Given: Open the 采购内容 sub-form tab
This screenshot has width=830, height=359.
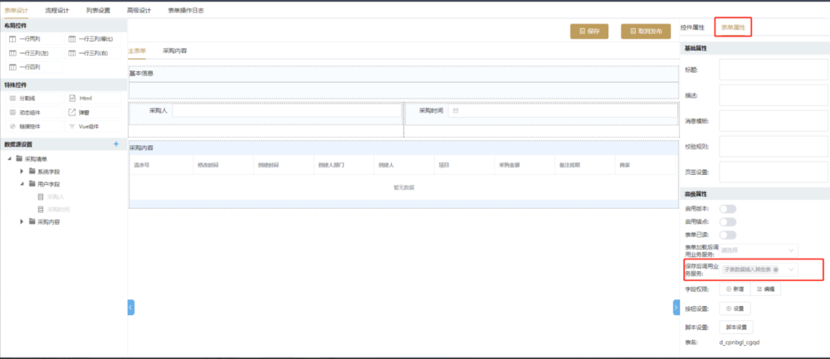Looking at the screenshot, I should pyautogui.click(x=174, y=51).
